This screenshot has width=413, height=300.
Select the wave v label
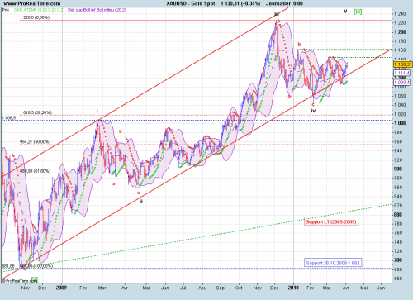click(x=345, y=12)
